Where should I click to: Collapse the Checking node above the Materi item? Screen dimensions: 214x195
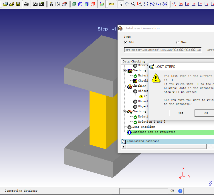coord(124,70)
